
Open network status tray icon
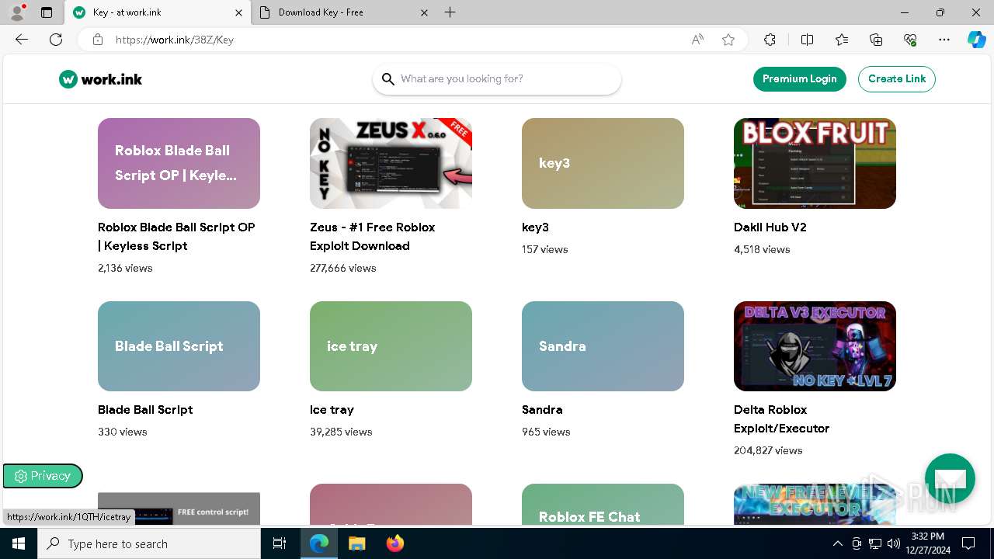point(875,543)
